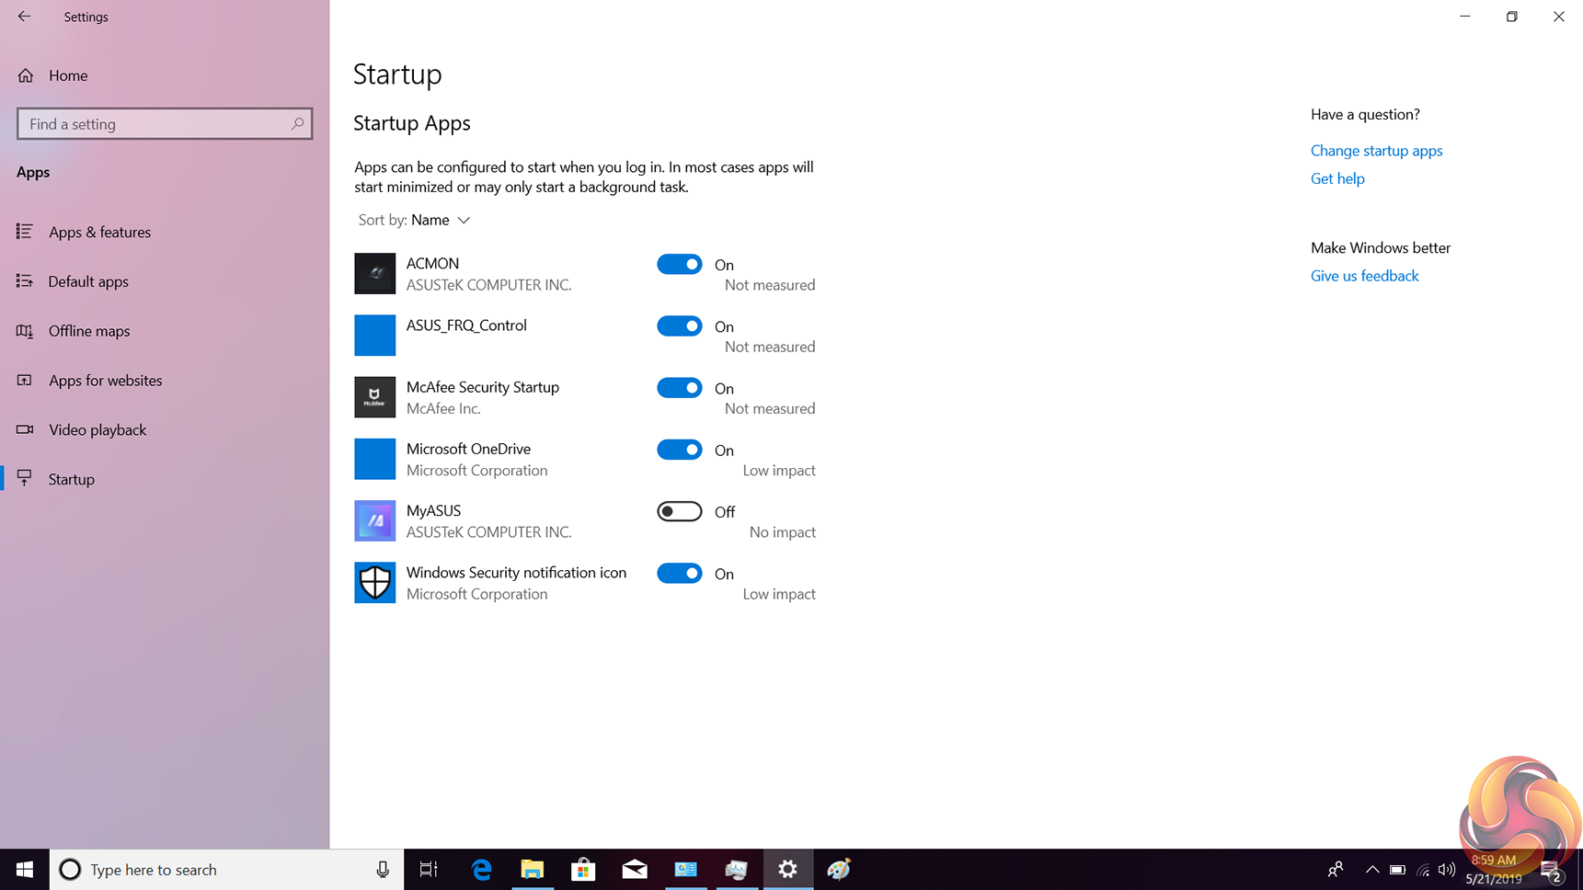Restore down the Settings window

(1511, 17)
